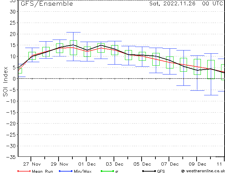Screen dimensions: 225x173
Task: Click the green sigma box above 27 Nov
Action: pyautogui.click(x=32, y=56)
